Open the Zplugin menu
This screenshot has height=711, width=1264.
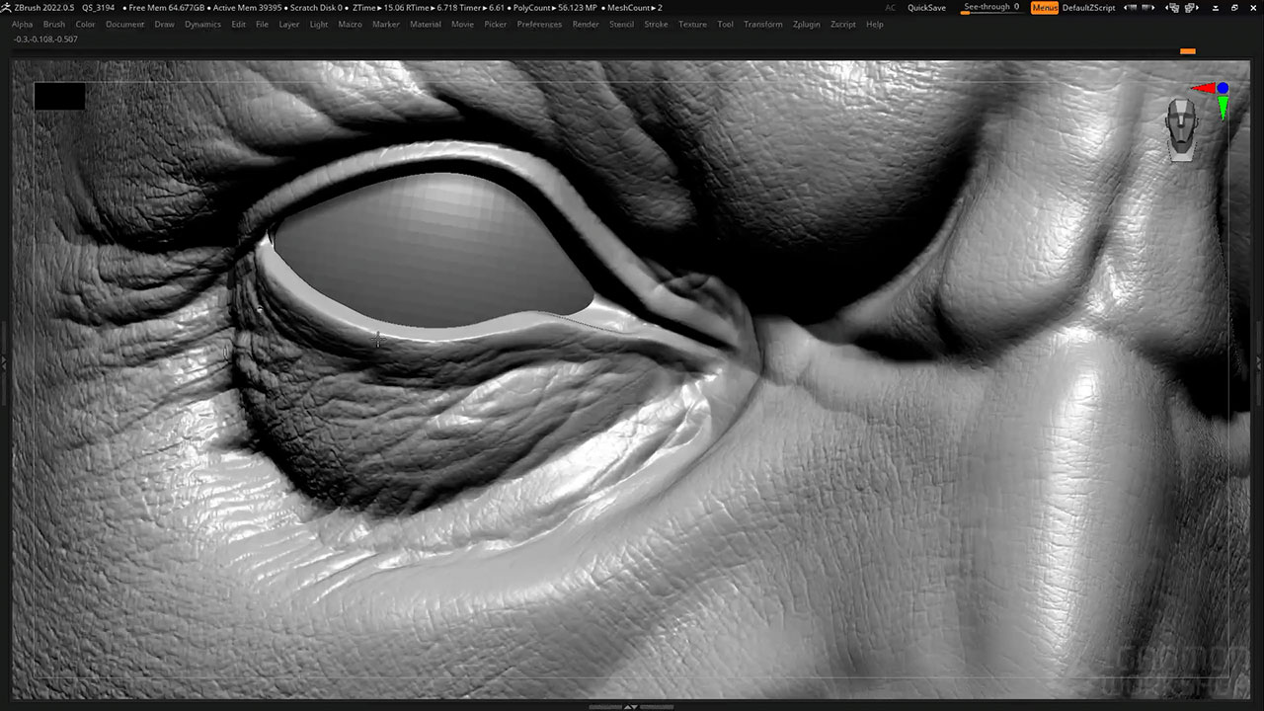806,24
